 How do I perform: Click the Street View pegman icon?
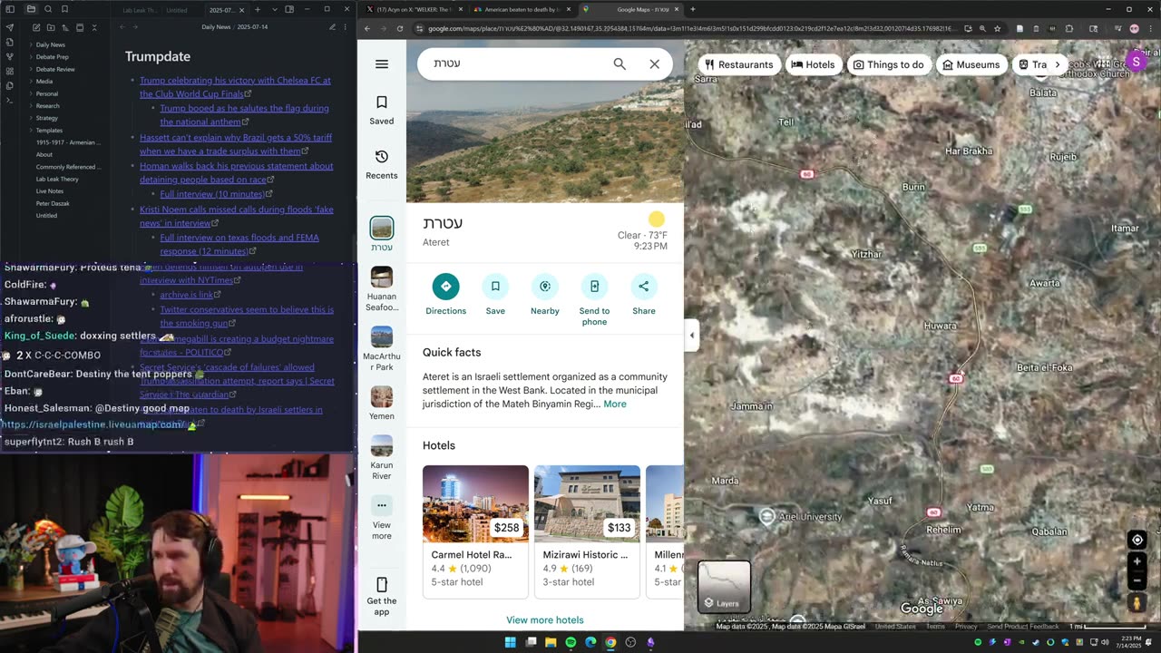click(1137, 603)
